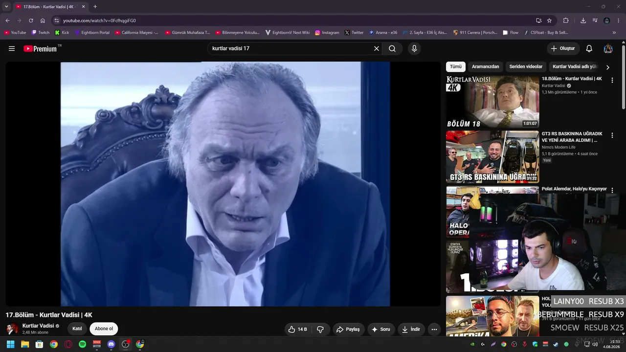The height and width of the screenshot is (352, 626).
Task: Open the Eightborn Portal bookmark
Action: [x=92, y=33]
